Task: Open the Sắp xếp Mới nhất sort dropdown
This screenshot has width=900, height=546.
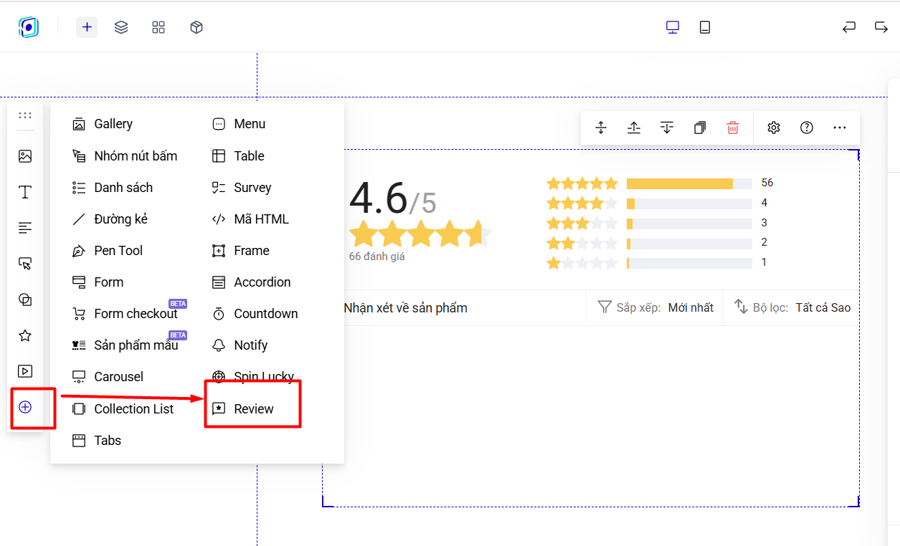Action: (x=655, y=307)
